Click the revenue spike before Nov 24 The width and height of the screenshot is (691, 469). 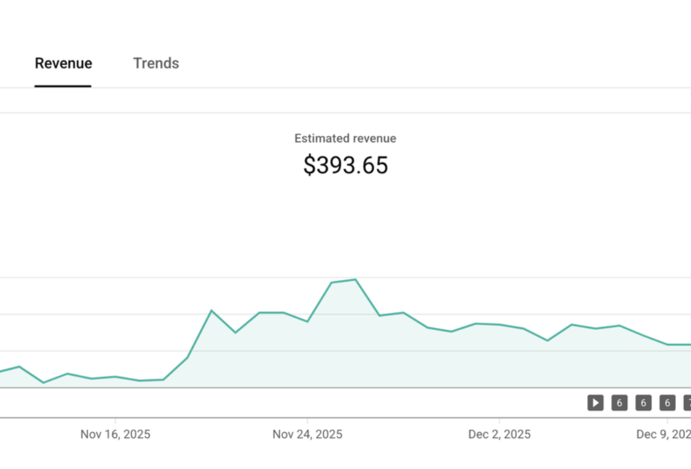pos(212,311)
